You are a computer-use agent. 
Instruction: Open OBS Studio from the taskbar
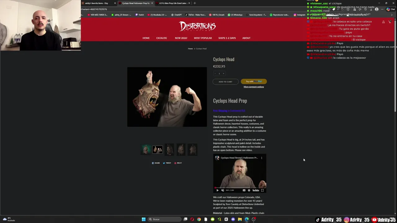click(x=254, y=219)
